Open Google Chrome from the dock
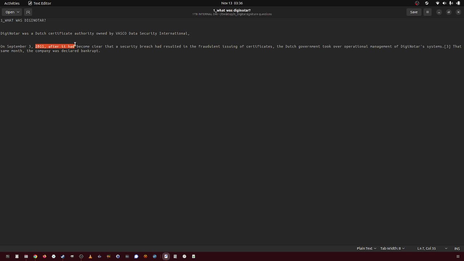The width and height of the screenshot is (464, 261). 35,256
